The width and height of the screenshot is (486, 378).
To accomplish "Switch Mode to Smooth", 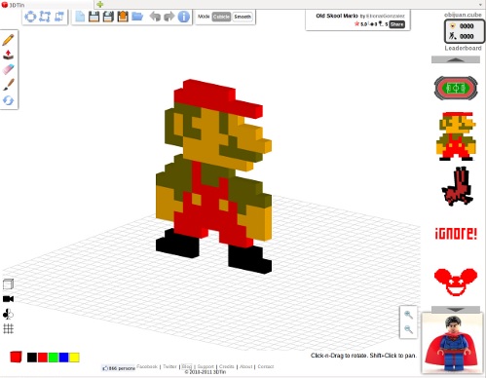I will pyautogui.click(x=243, y=17).
